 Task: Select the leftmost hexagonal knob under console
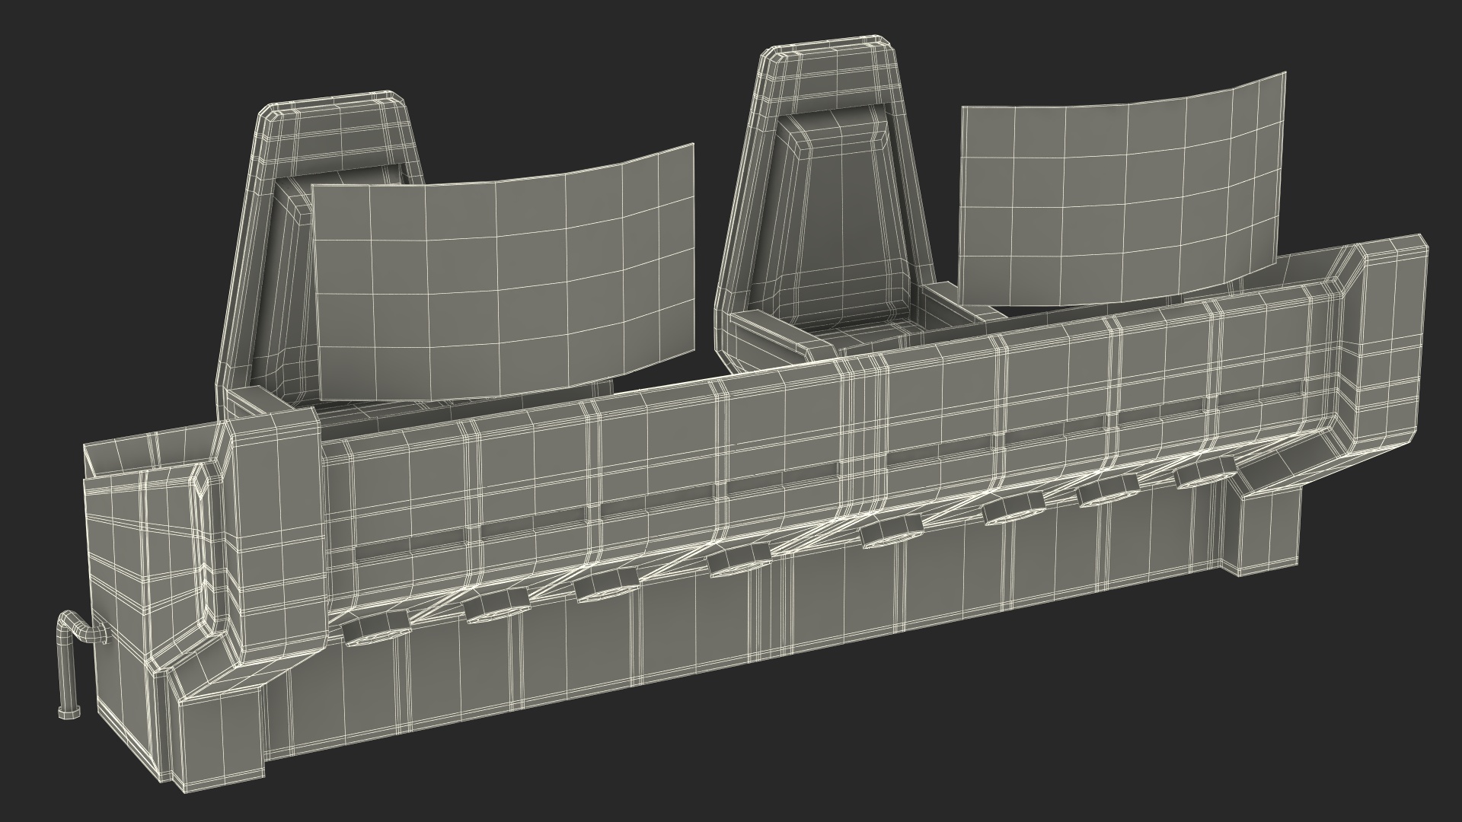[x=375, y=629]
